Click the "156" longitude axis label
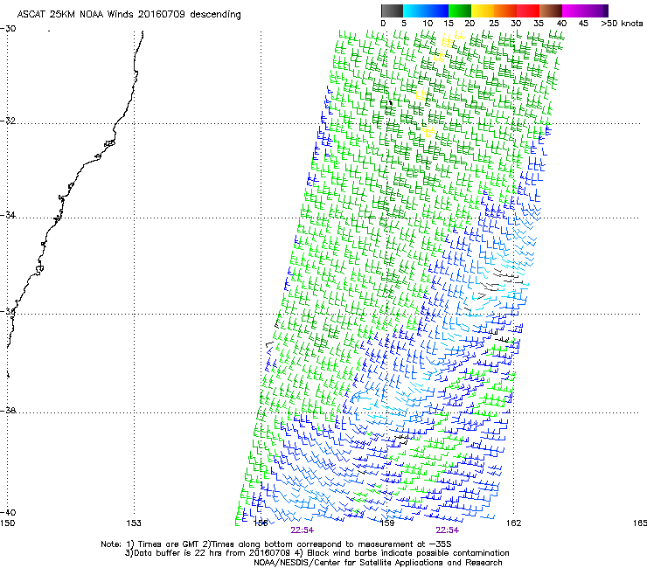Viewport: 647px width, 568px height. (x=261, y=523)
